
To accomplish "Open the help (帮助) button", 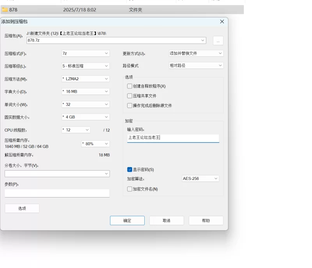I will pyautogui.click(x=206, y=220).
